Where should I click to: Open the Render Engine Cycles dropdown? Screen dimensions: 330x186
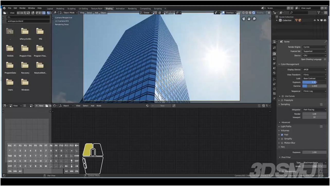click(314, 47)
